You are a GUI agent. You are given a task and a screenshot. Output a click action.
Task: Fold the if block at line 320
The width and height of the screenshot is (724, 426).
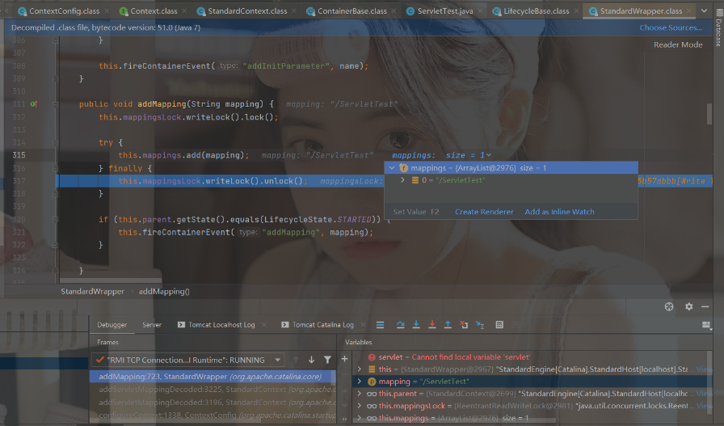55,220
